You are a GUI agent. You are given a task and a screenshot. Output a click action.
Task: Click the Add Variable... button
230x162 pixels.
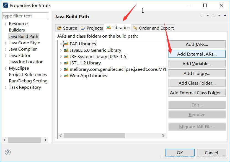click(197, 64)
